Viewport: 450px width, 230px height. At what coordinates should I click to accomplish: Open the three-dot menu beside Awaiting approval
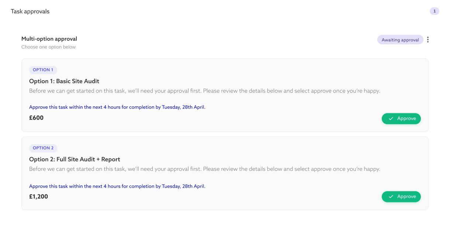click(x=427, y=40)
